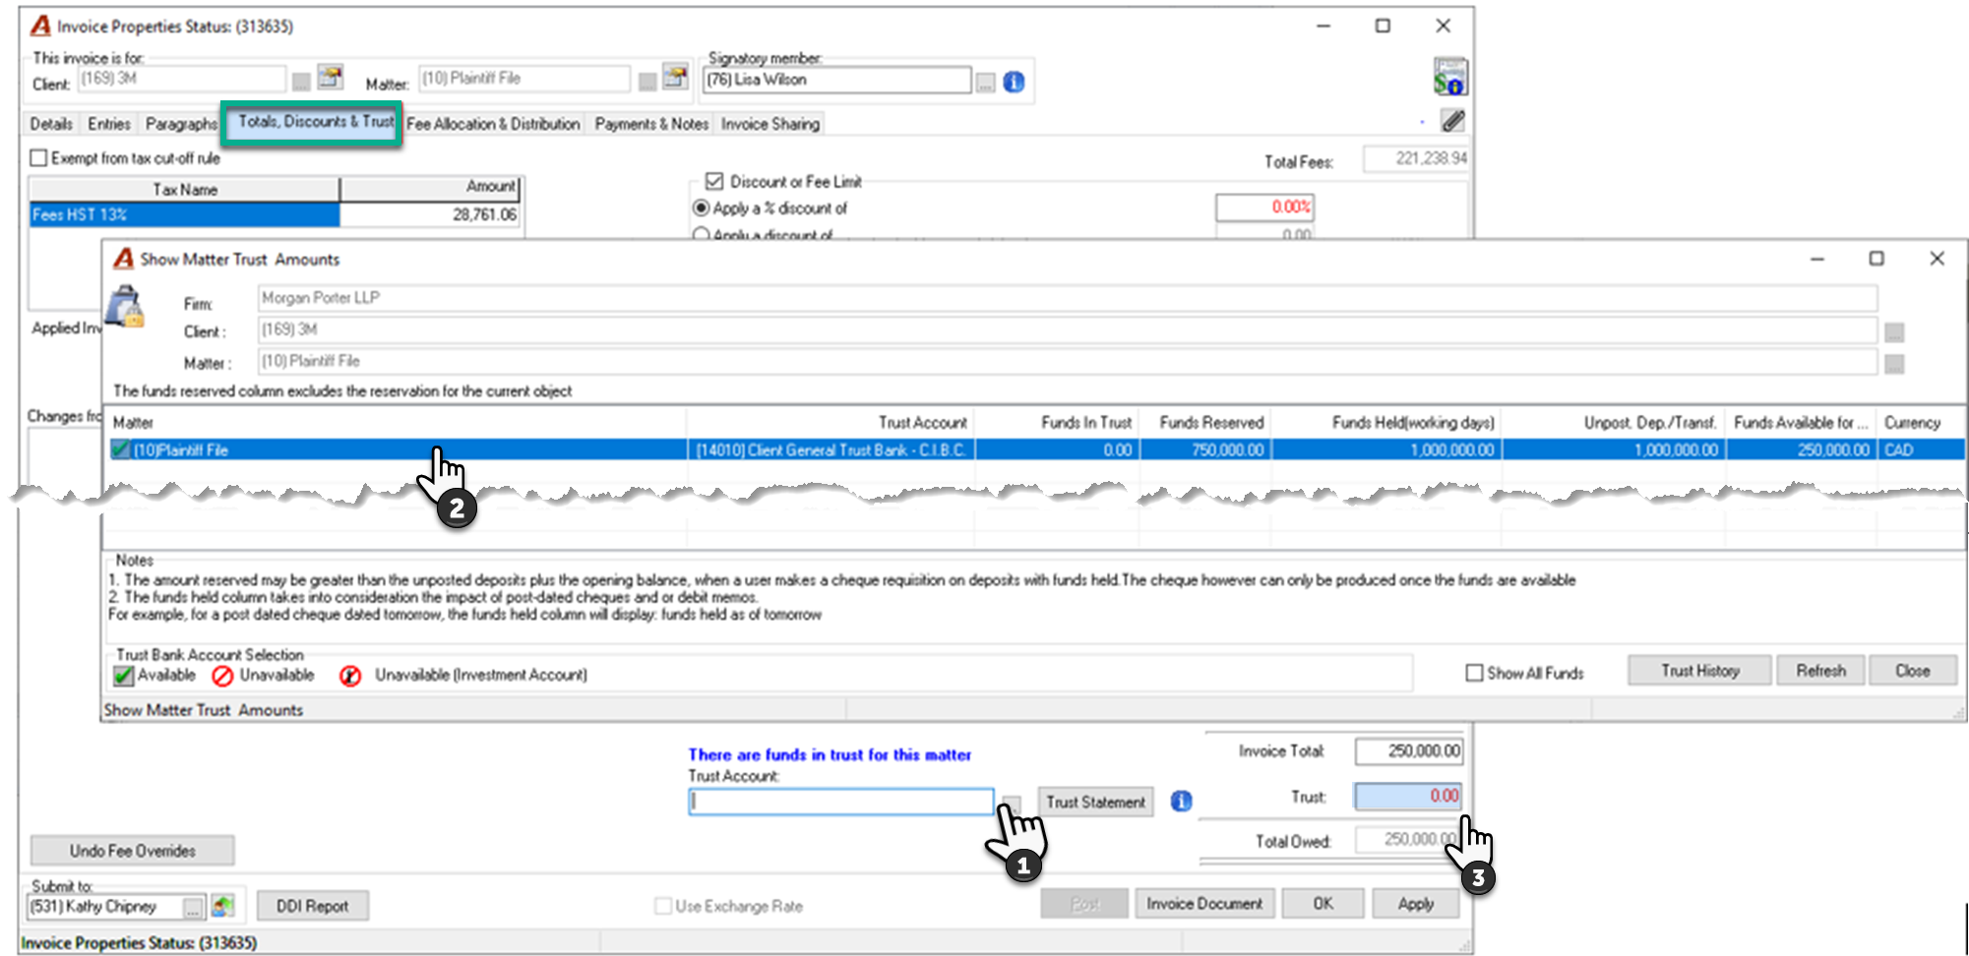The height and width of the screenshot is (956, 1969).
Task: Enable Exempt from tax cut-off rule
Action: click(x=38, y=157)
